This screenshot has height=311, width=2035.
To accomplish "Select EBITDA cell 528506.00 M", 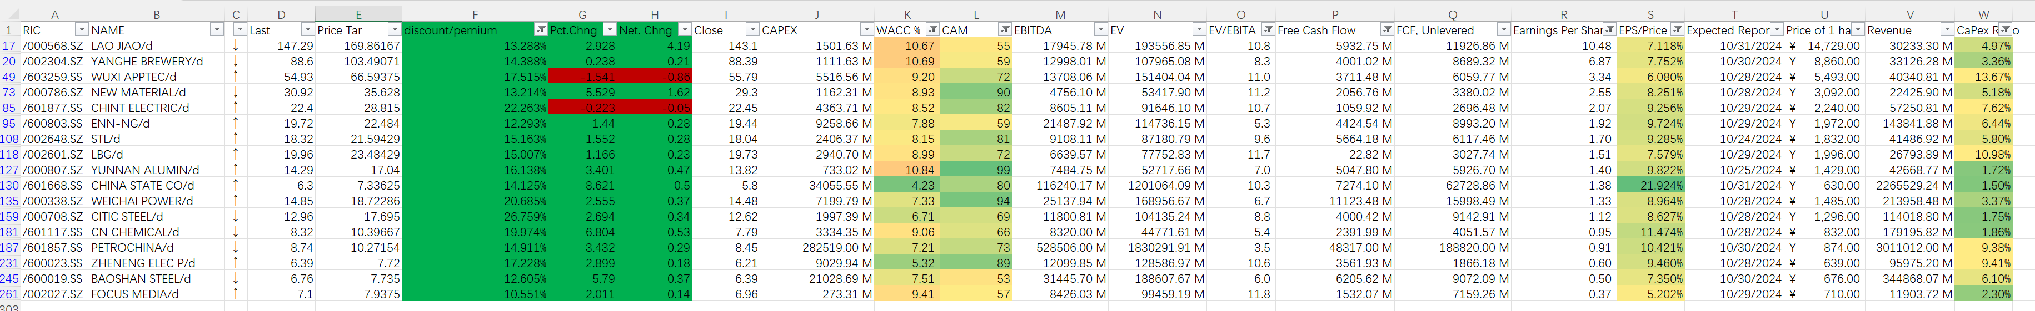I will click(1060, 247).
